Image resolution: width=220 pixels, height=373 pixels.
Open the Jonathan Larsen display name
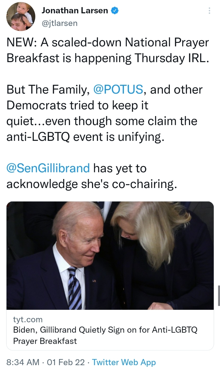(75, 11)
